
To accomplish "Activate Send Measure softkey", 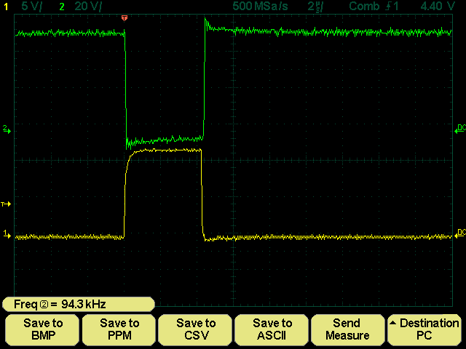I will point(348,329).
